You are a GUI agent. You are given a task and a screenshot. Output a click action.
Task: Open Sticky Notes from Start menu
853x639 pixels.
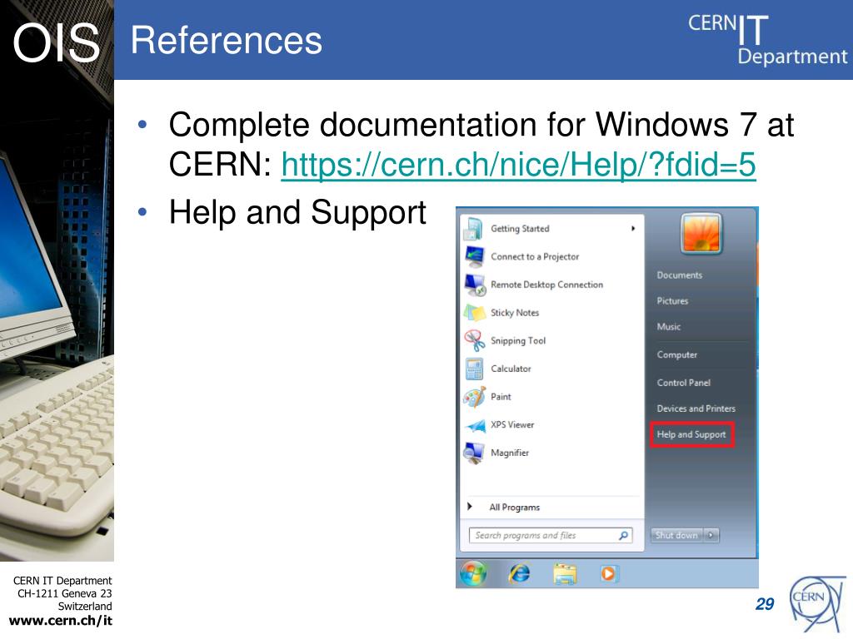coord(515,313)
